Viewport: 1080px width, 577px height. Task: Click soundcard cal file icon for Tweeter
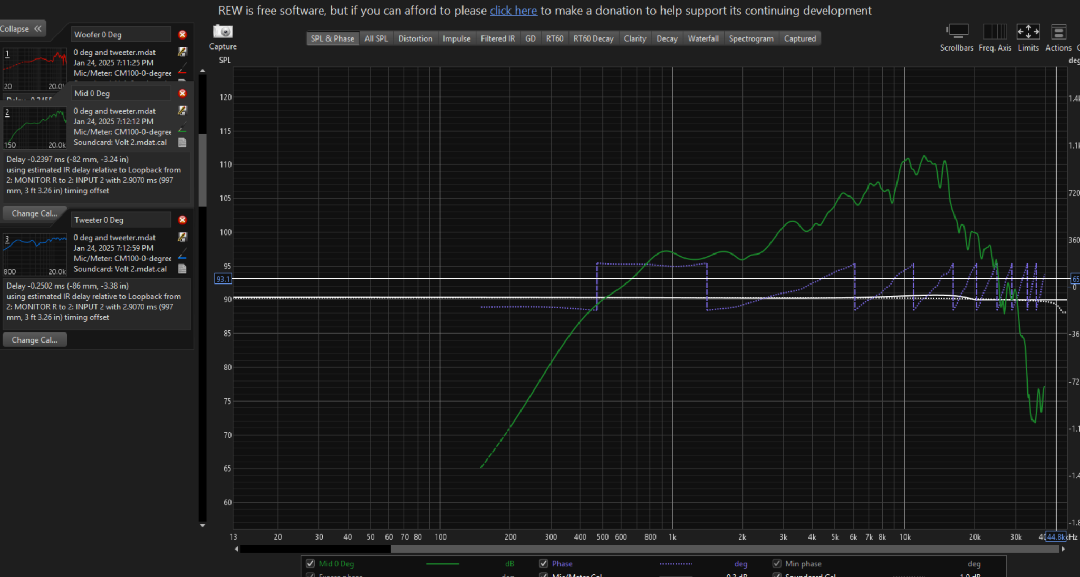pos(182,269)
